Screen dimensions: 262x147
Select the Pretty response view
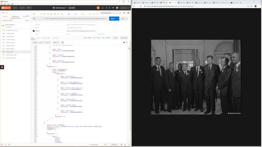coord(35,42)
